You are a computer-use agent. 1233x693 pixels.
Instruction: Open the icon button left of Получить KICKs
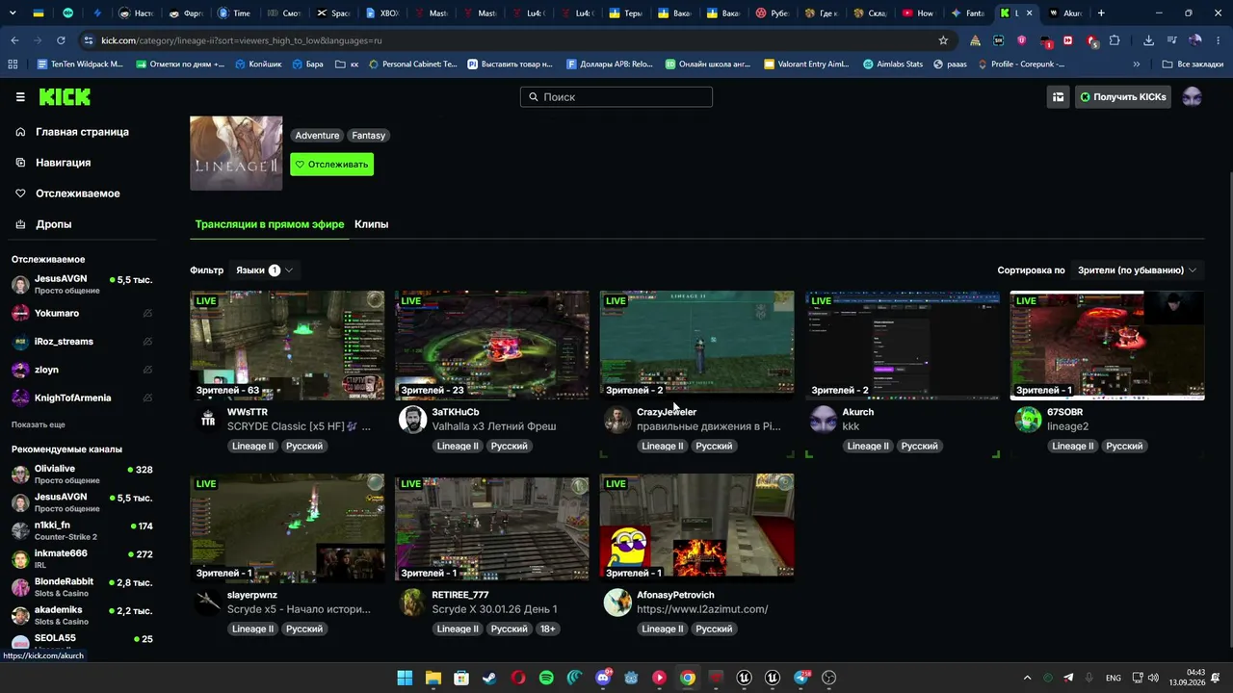pos(1058,97)
